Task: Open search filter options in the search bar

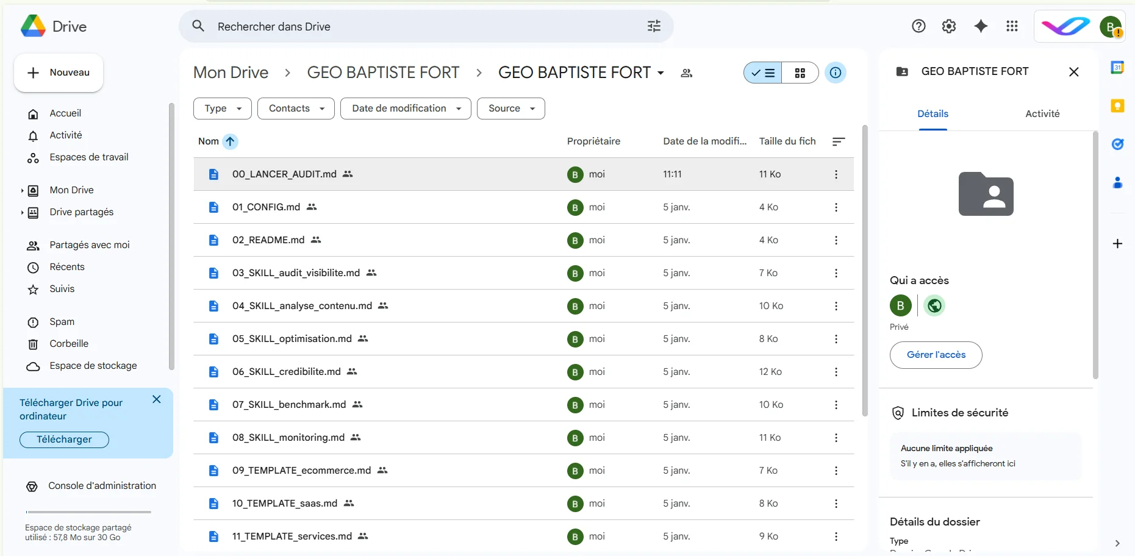Action: pyautogui.click(x=653, y=26)
